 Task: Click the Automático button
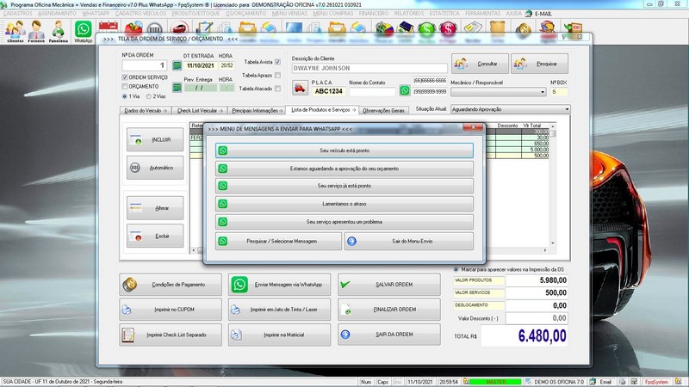155,168
